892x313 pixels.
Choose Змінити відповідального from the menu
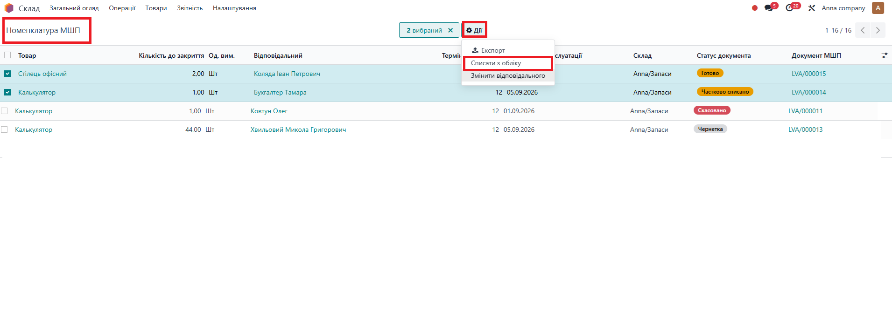[508, 75]
